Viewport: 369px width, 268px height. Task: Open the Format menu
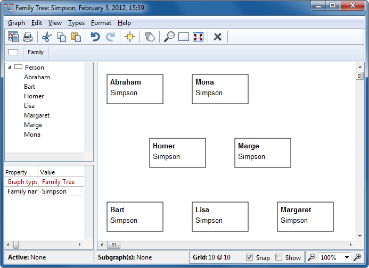click(101, 23)
